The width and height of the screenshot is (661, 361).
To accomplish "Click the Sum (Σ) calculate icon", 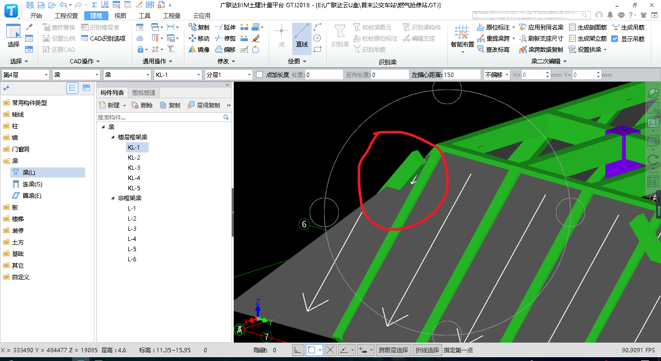I will tap(94, 5).
